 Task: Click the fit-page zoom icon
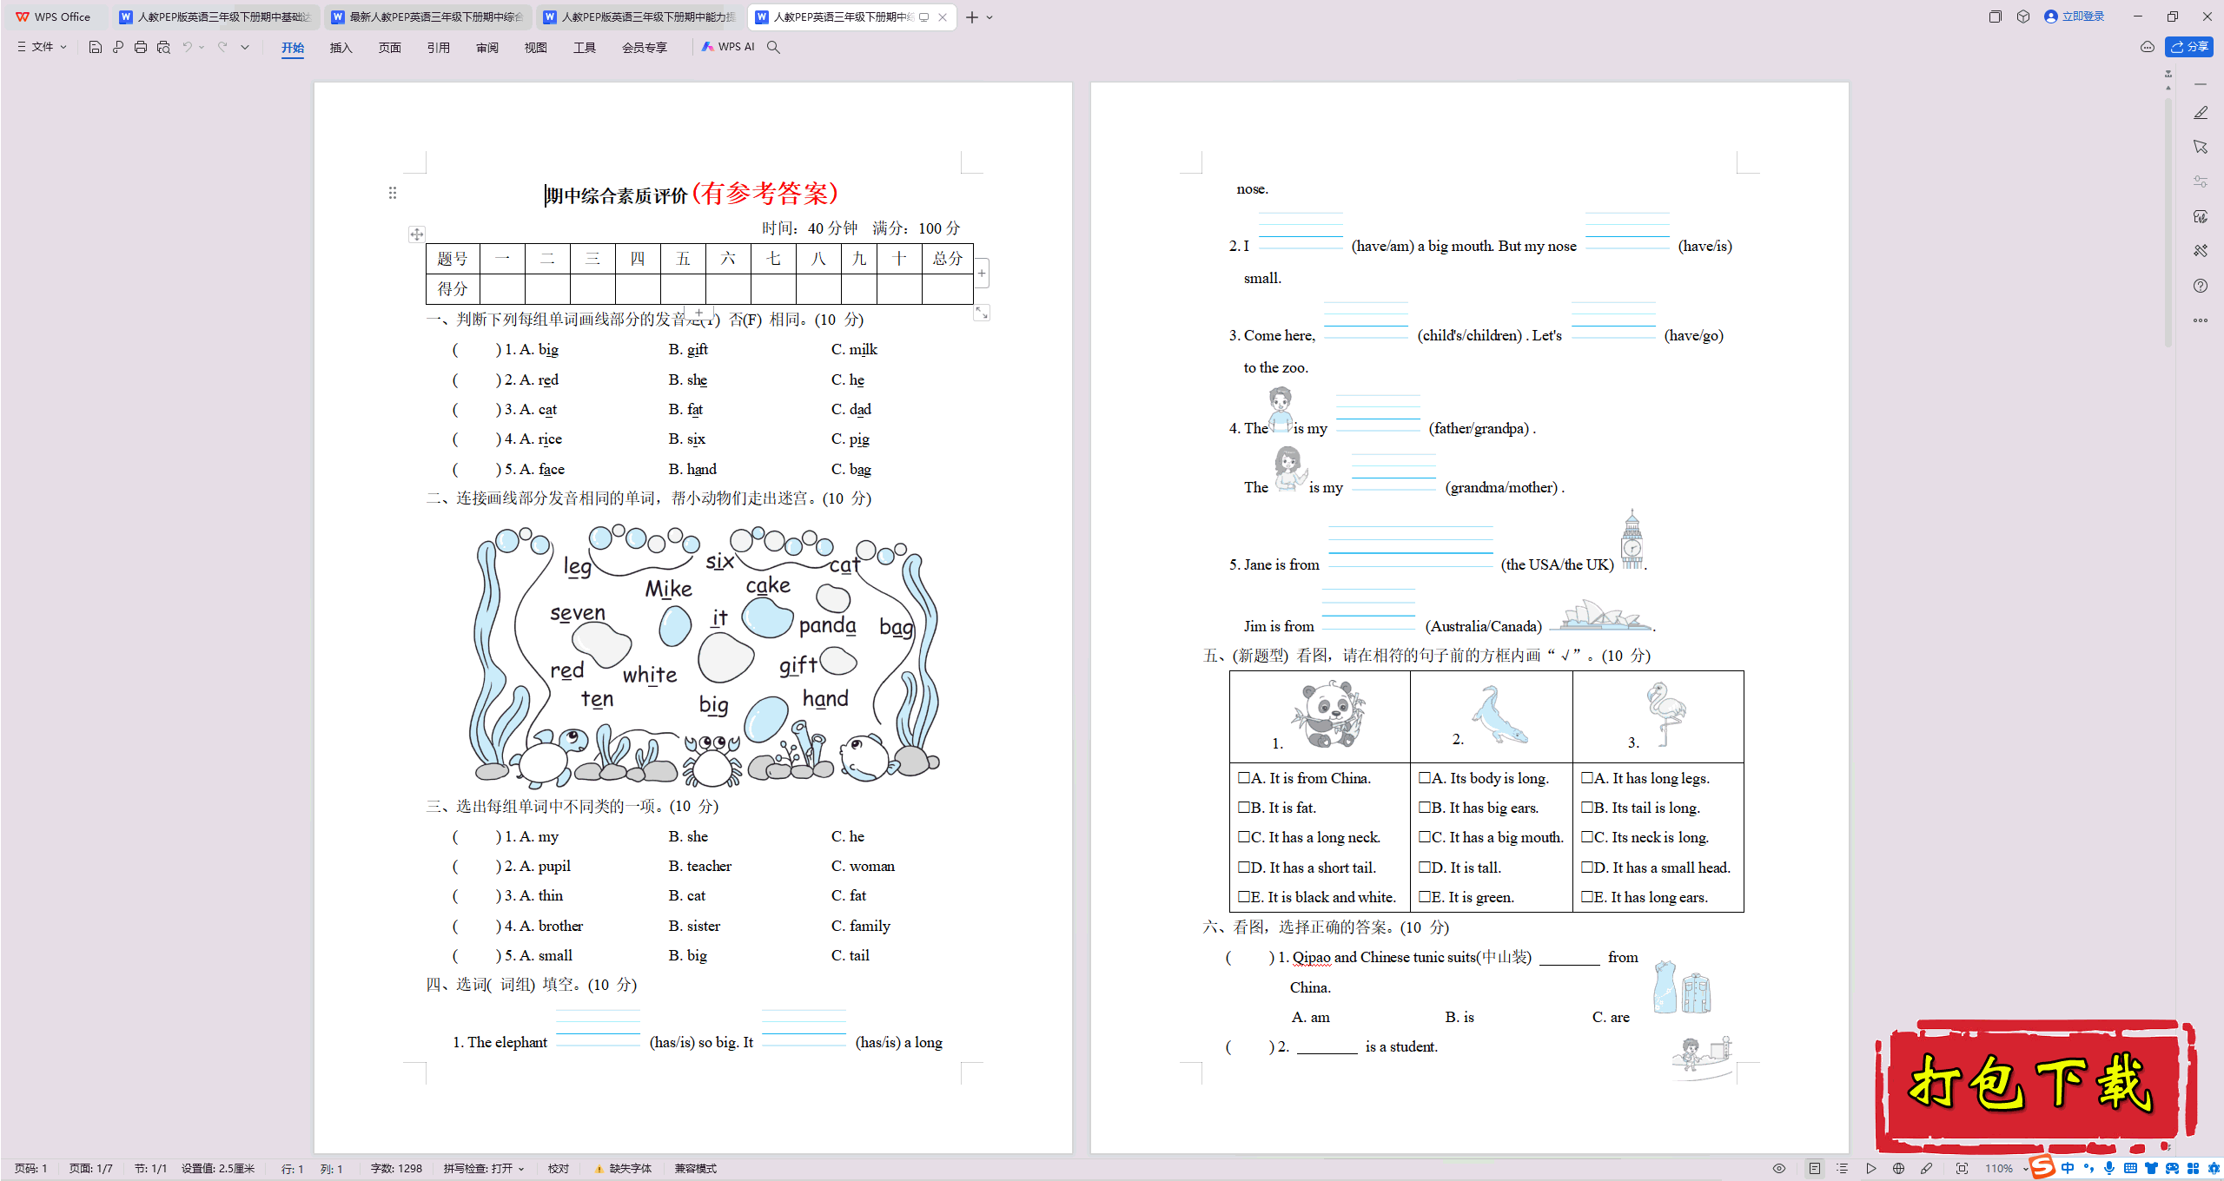(1962, 1169)
